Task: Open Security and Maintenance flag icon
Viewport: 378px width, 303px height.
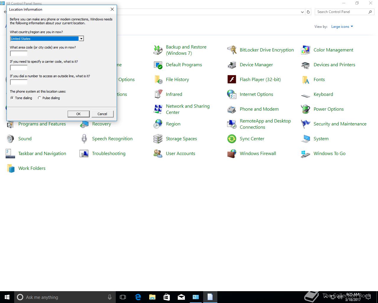Action: pos(306,124)
